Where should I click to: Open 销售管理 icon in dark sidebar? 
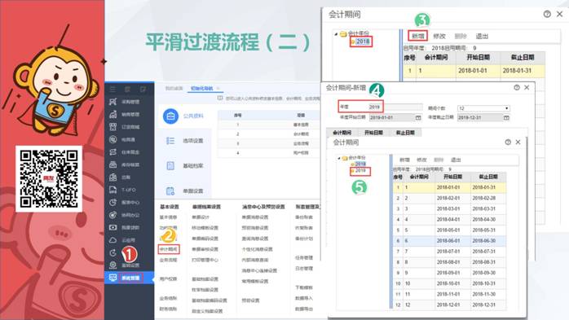(x=113, y=115)
